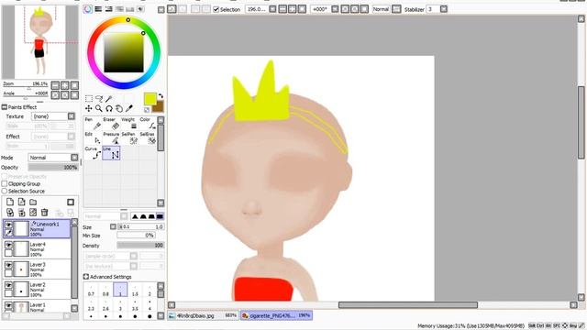Expand the Advanced Settings section

click(x=85, y=277)
